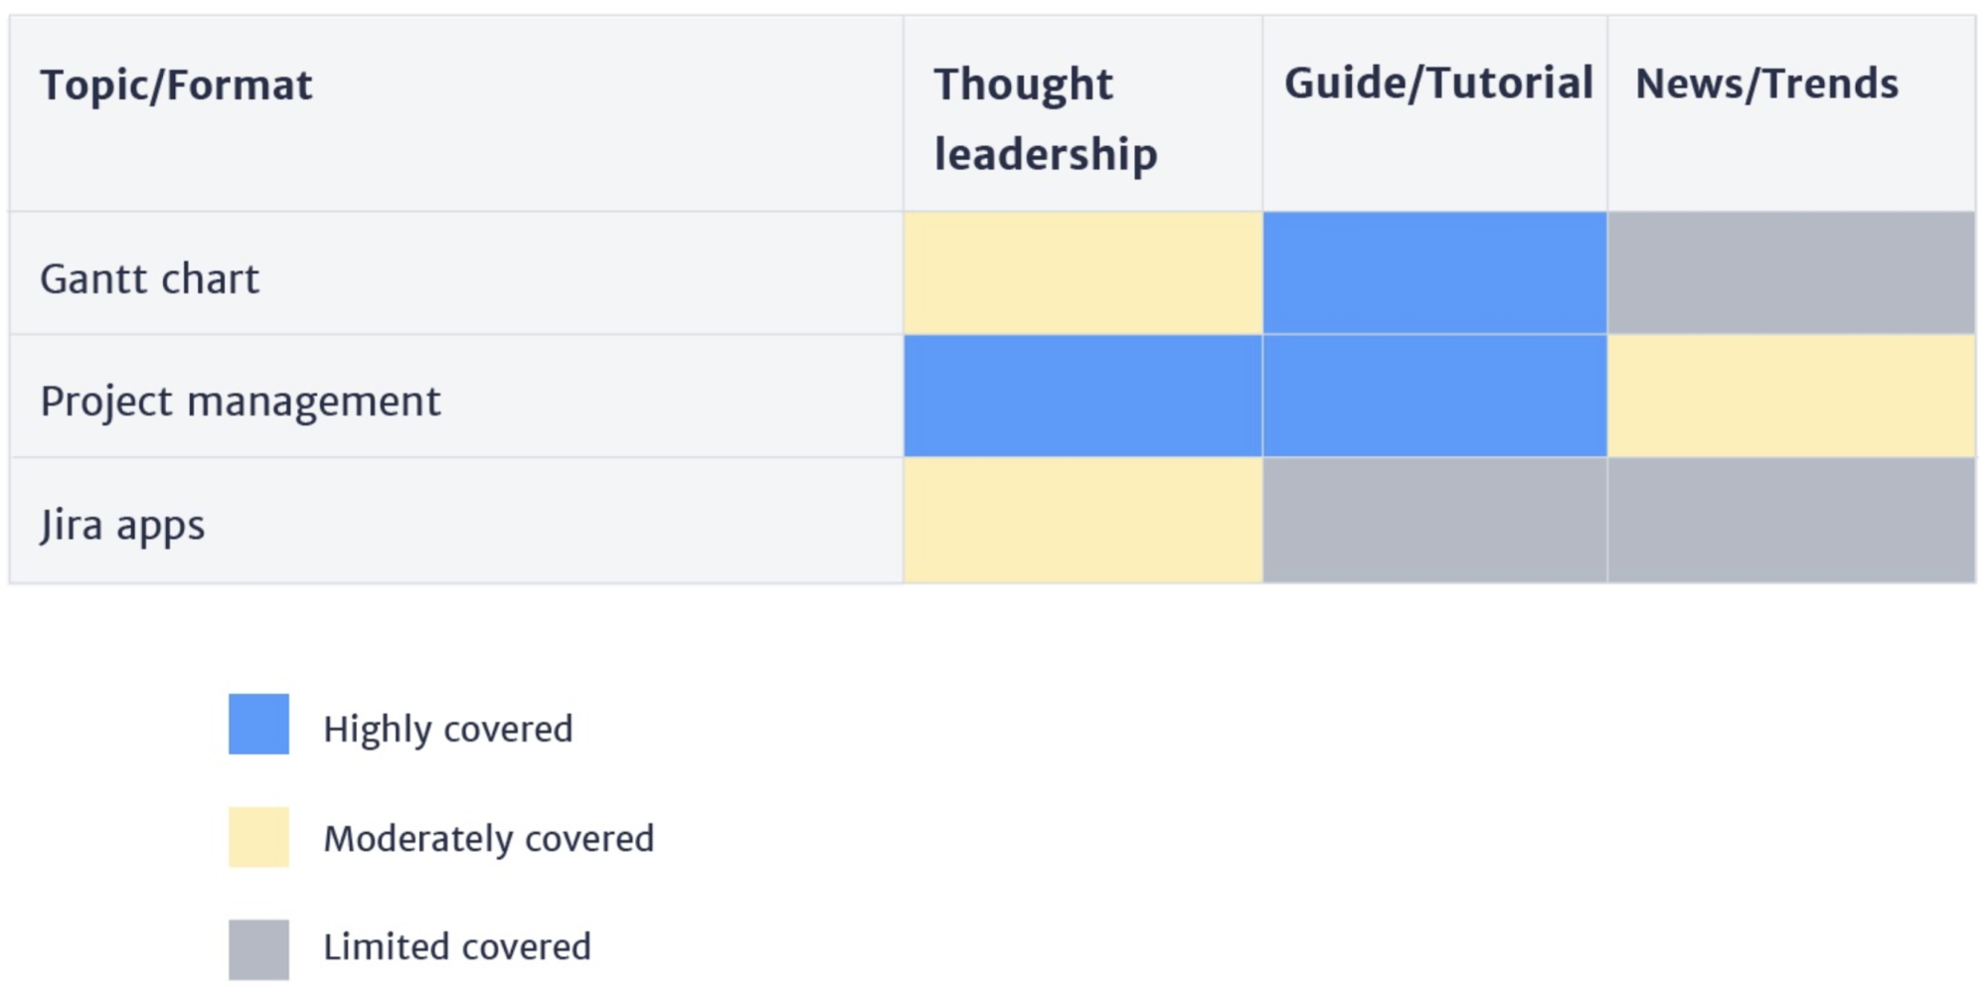Select the Jira apps News/Trends cell
This screenshot has height=991, width=1987.
pyautogui.click(x=1791, y=520)
